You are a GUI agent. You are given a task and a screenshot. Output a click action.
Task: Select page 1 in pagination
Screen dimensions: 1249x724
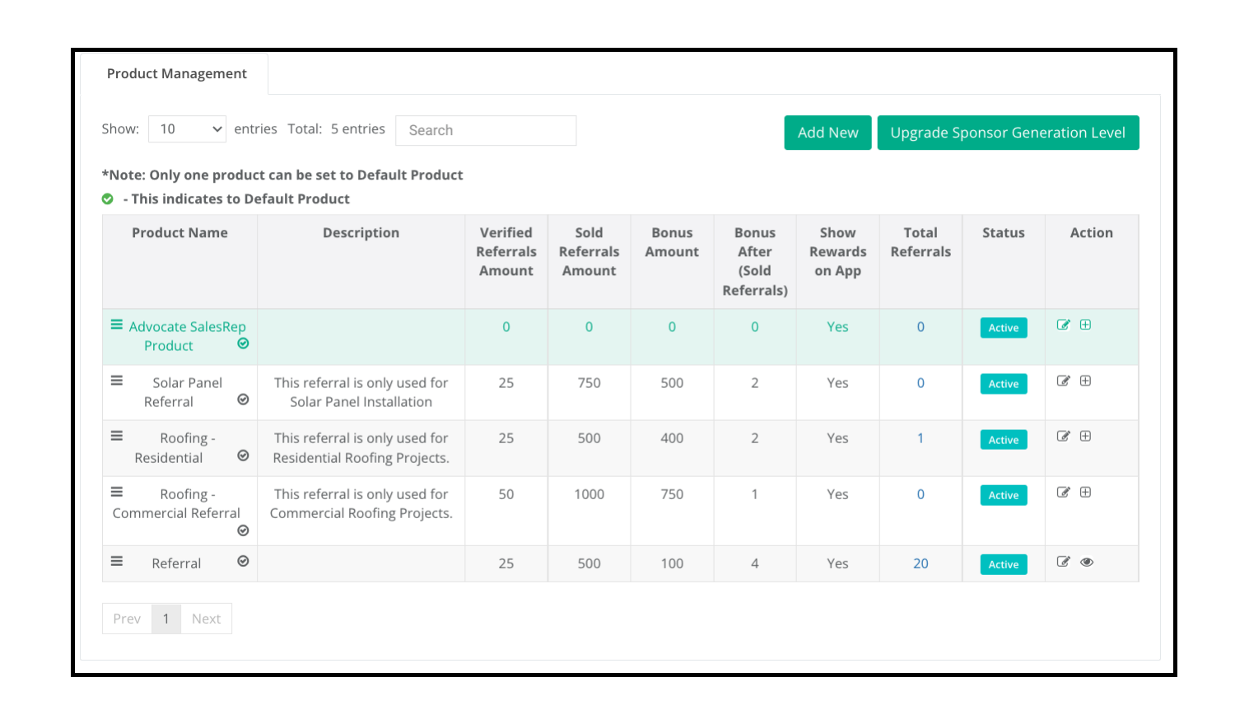click(x=165, y=619)
